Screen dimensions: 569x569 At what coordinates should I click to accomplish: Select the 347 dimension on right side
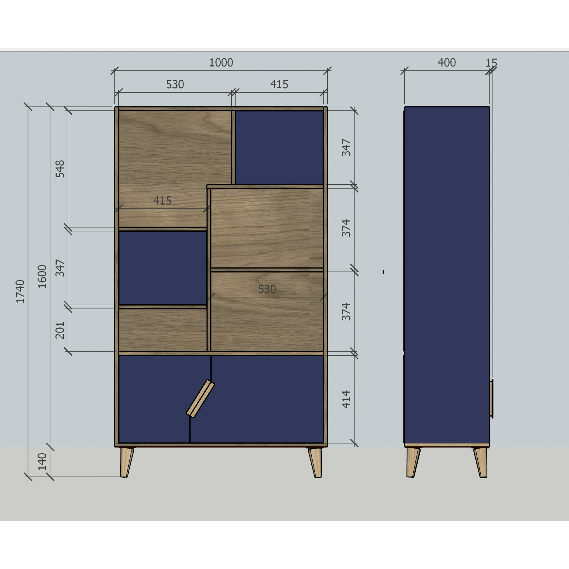coord(346,148)
